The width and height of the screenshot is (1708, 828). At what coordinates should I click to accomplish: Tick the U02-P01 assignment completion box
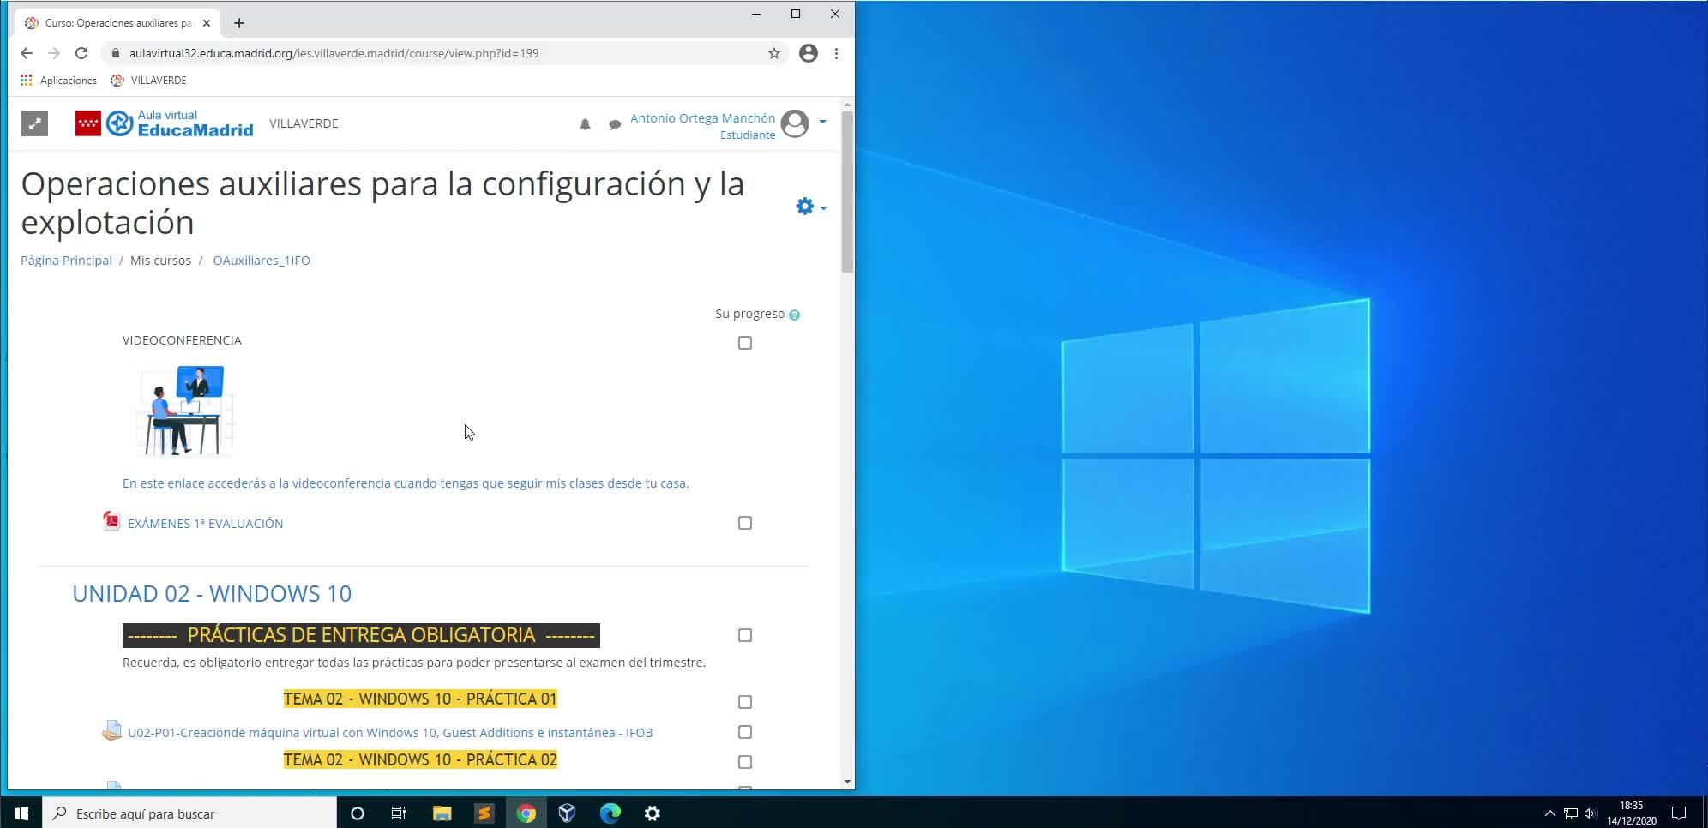coord(745,732)
